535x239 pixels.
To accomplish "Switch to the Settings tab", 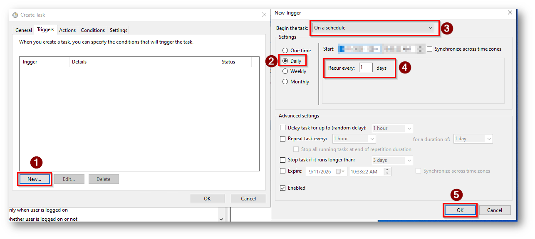I will (x=119, y=30).
